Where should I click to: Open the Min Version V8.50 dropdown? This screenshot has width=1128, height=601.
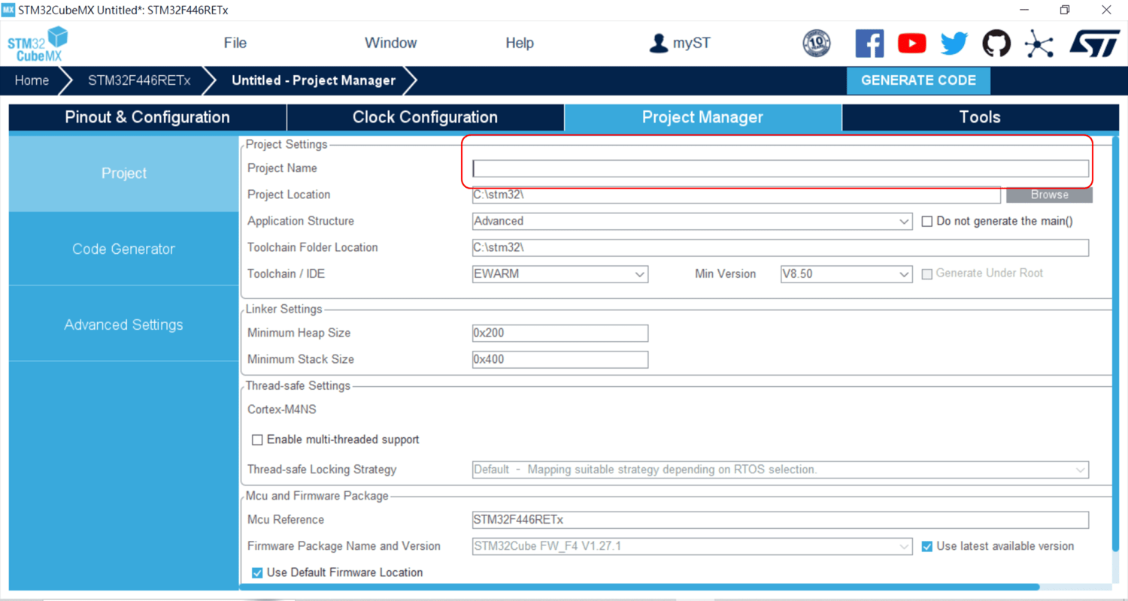(846, 274)
